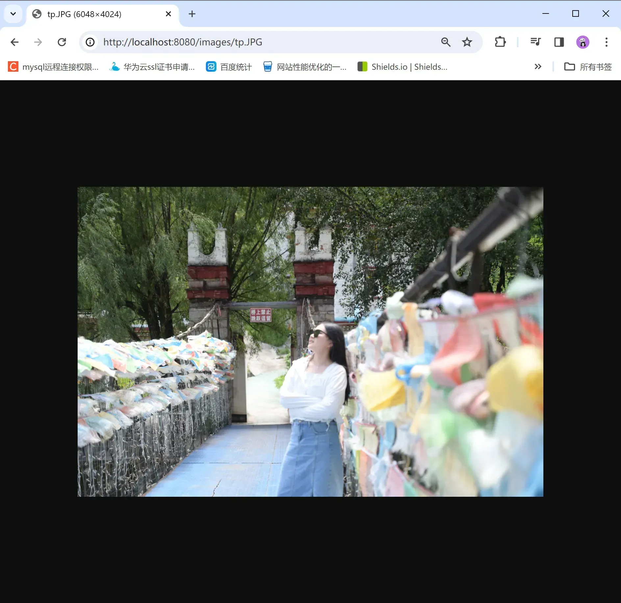Click the back navigation arrow
This screenshot has width=621, height=603.
point(14,42)
